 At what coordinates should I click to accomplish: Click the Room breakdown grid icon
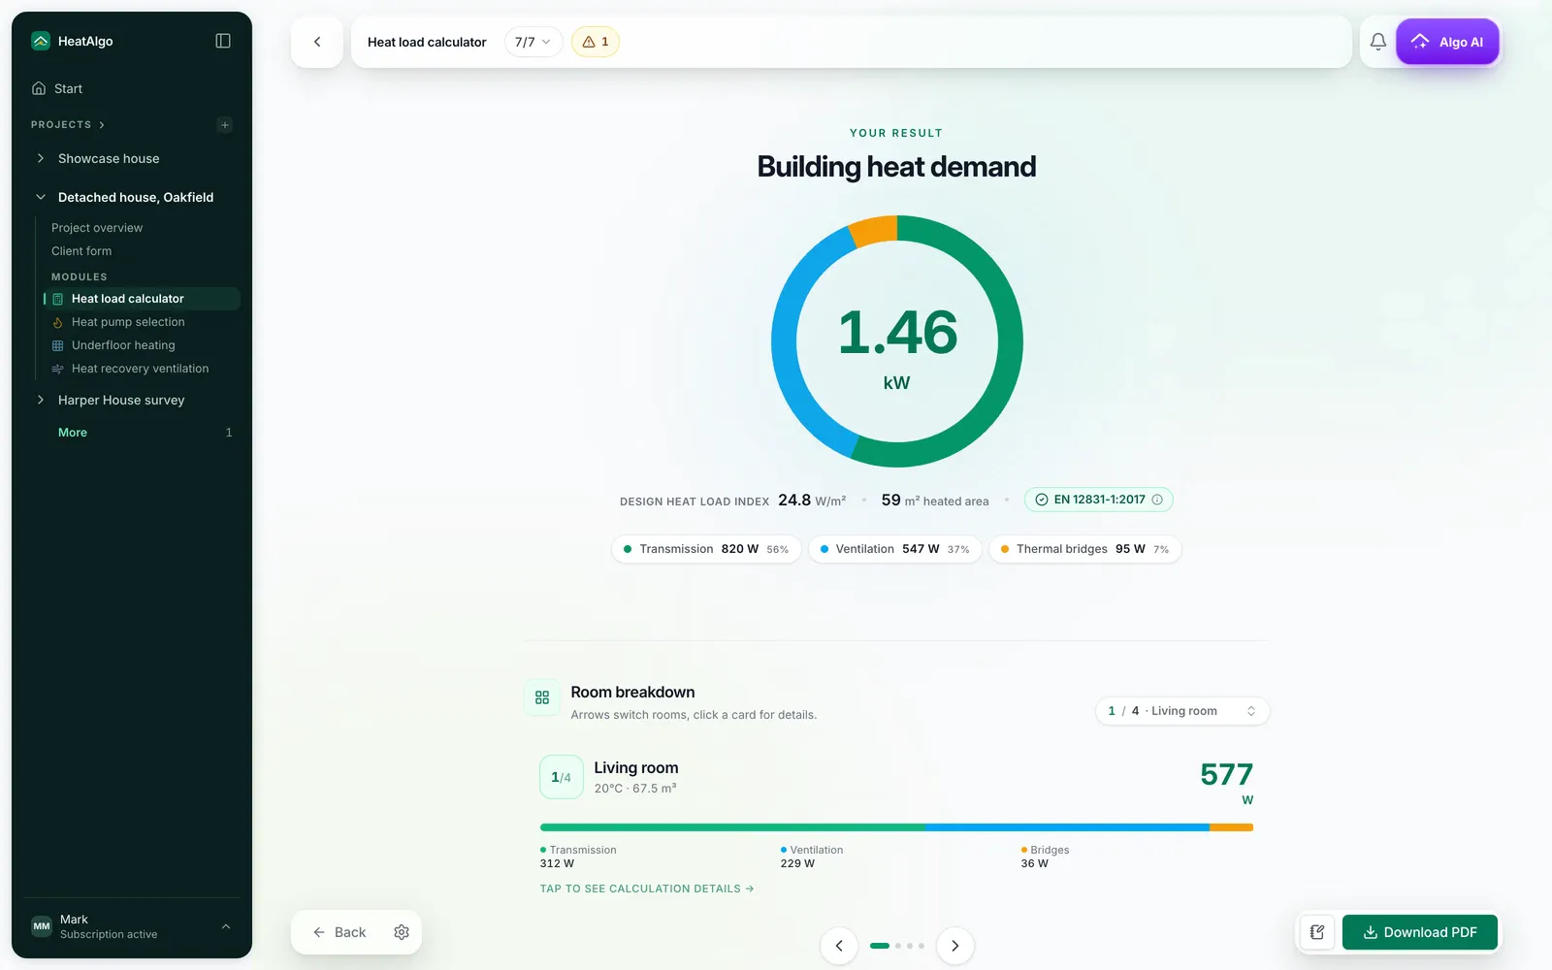(x=542, y=697)
